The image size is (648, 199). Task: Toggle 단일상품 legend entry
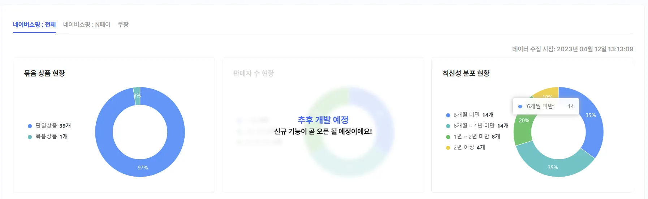(49, 126)
